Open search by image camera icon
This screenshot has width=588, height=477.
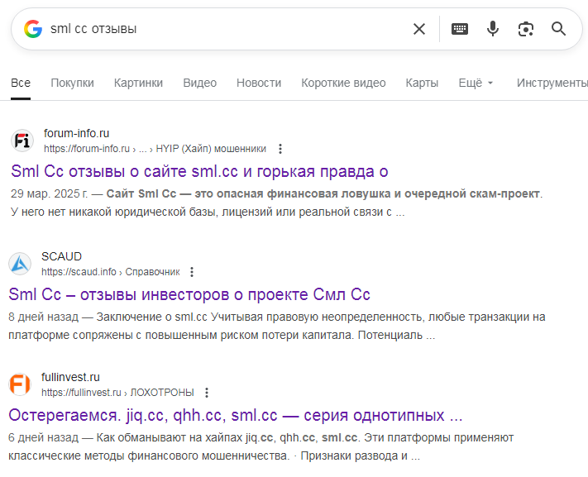(525, 29)
